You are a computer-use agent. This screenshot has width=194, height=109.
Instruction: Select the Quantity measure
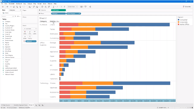point(7,64)
